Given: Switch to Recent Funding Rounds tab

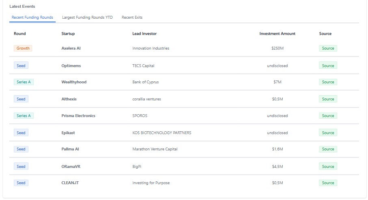Looking at the screenshot, I should tap(32, 17).
